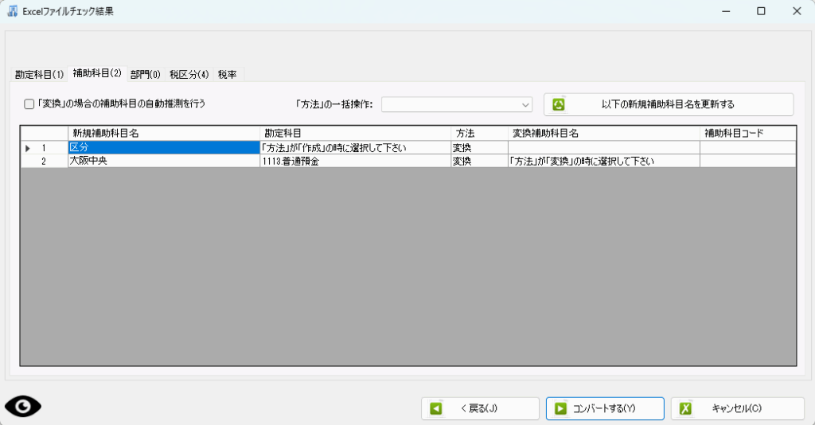Click the app icon in title bar
Image resolution: width=815 pixels, height=425 pixels.
(x=13, y=11)
